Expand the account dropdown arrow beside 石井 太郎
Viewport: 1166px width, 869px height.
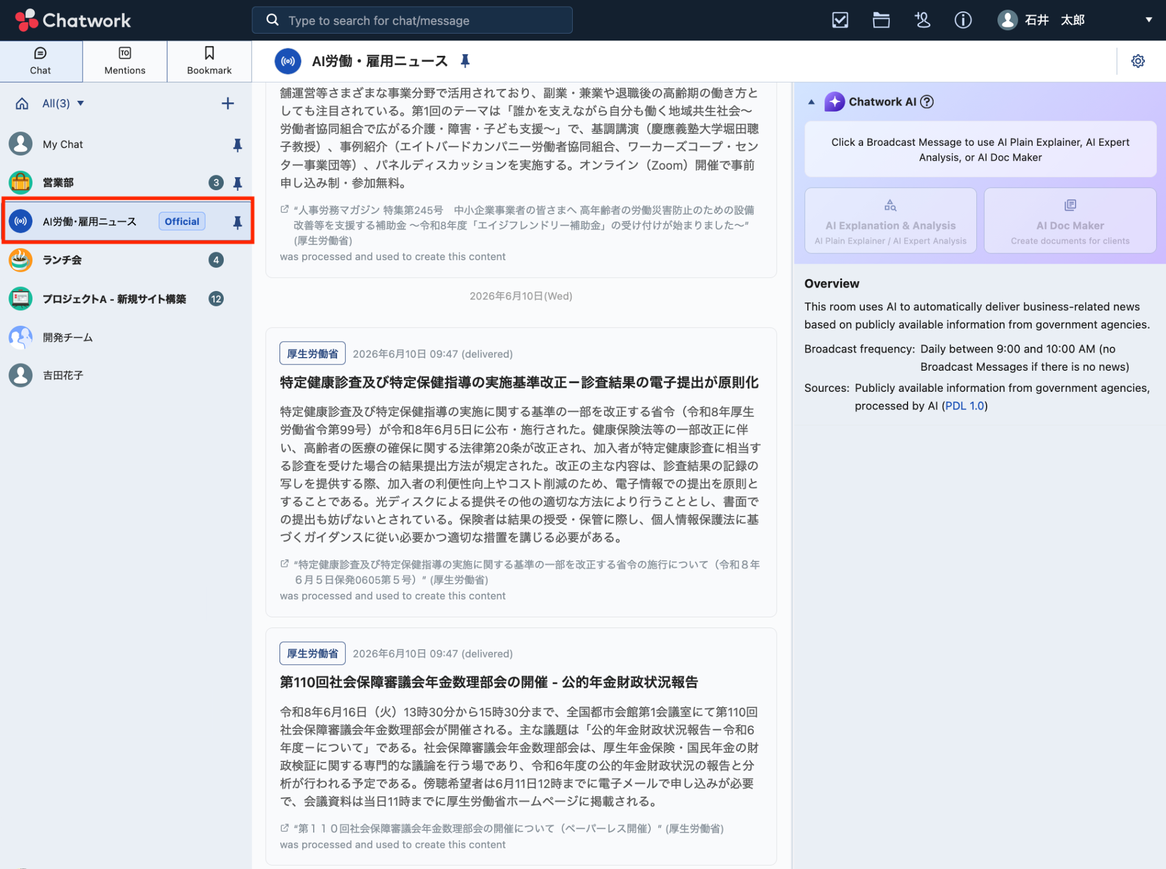(x=1148, y=20)
